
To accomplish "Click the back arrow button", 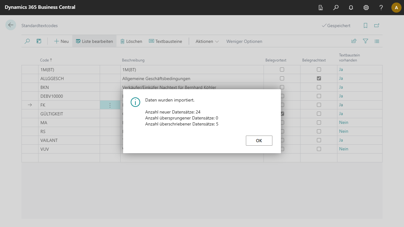I will tap(11, 25).
